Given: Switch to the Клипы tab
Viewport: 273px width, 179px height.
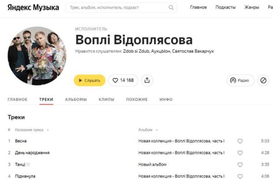Looking at the screenshot, I should coord(107,99).
